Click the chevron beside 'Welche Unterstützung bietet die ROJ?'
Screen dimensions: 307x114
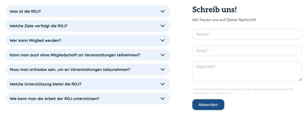click(x=162, y=84)
